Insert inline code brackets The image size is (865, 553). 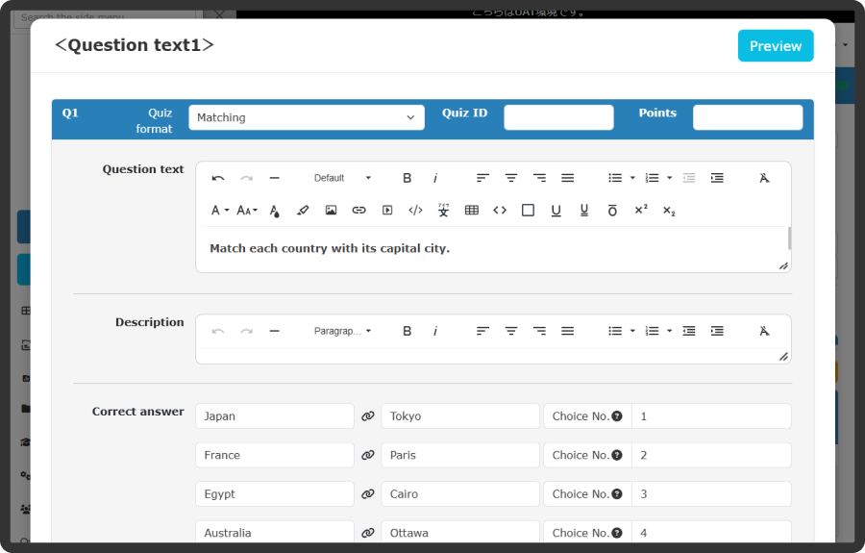coord(500,211)
